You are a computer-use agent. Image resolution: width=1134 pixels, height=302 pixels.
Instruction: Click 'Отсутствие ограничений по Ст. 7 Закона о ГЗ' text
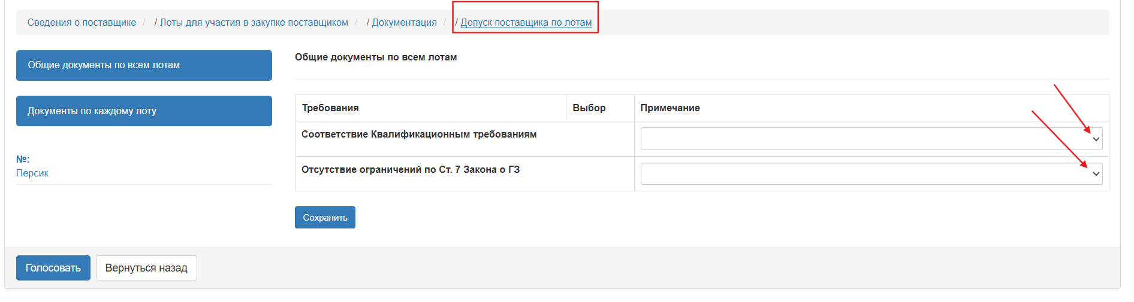(x=411, y=169)
